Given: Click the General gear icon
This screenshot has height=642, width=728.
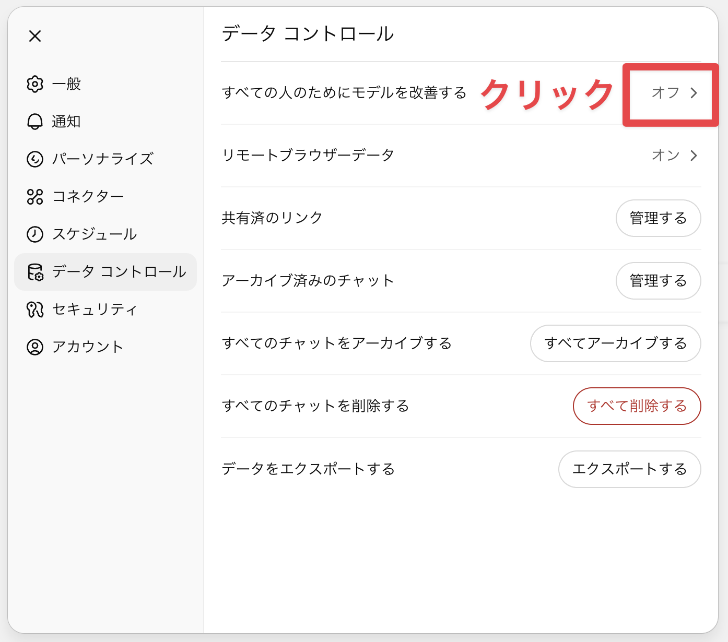Looking at the screenshot, I should click(x=35, y=84).
